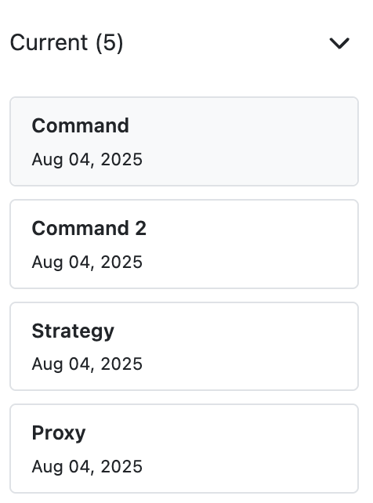Open the Strategy card
The width and height of the screenshot is (373, 503).
[x=184, y=346]
